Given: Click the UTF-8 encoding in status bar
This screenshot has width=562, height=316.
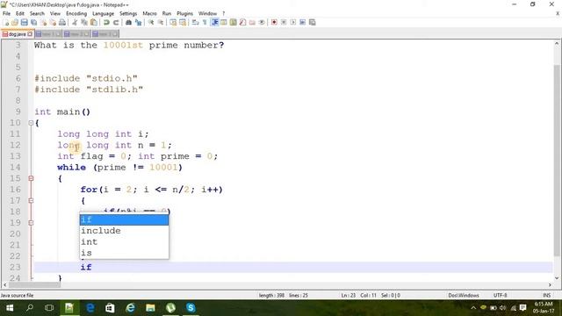Looking at the screenshot, I should [500, 296].
